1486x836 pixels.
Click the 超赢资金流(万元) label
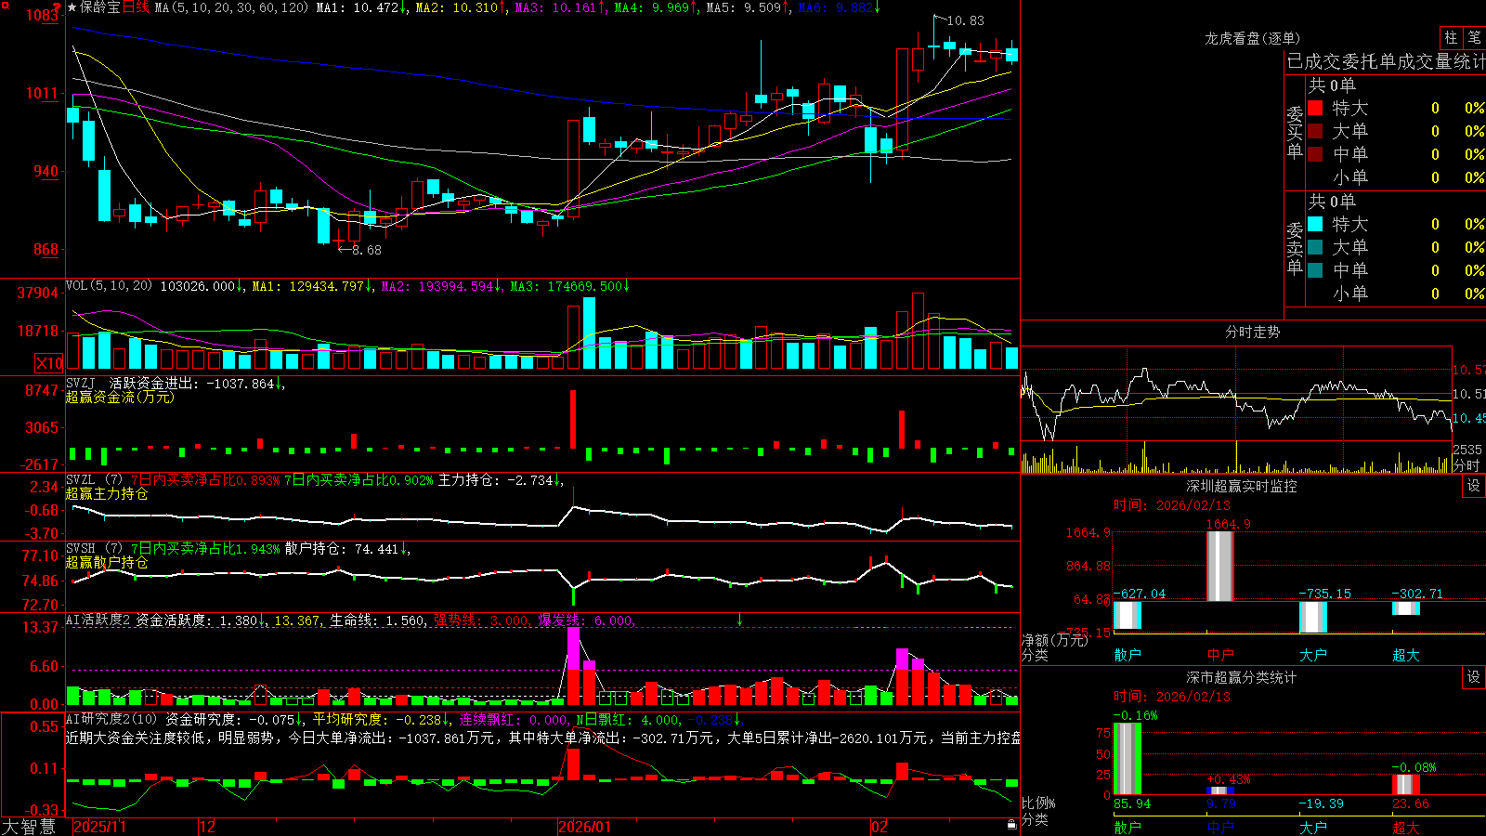(x=120, y=397)
